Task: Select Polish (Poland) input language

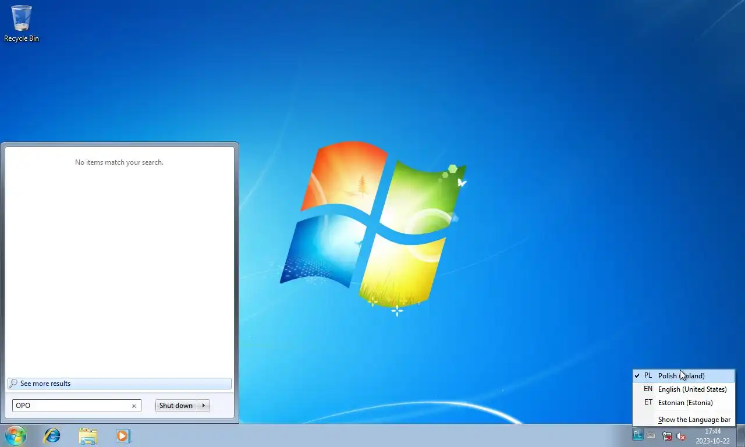Action: coord(684,375)
